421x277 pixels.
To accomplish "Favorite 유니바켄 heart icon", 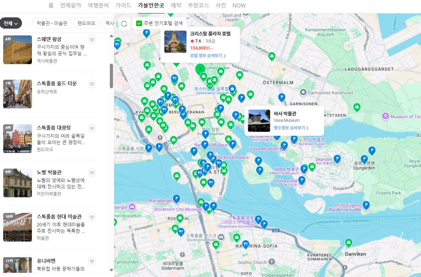I will [x=92, y=261].
